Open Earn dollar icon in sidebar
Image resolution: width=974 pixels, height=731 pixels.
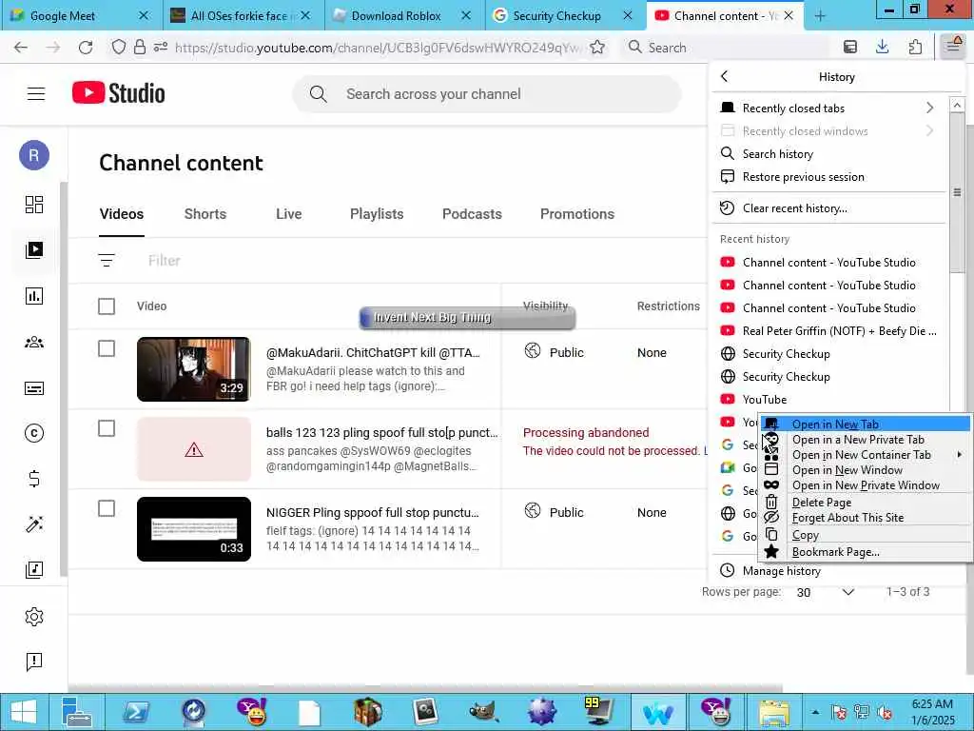[x=34, y=479]
